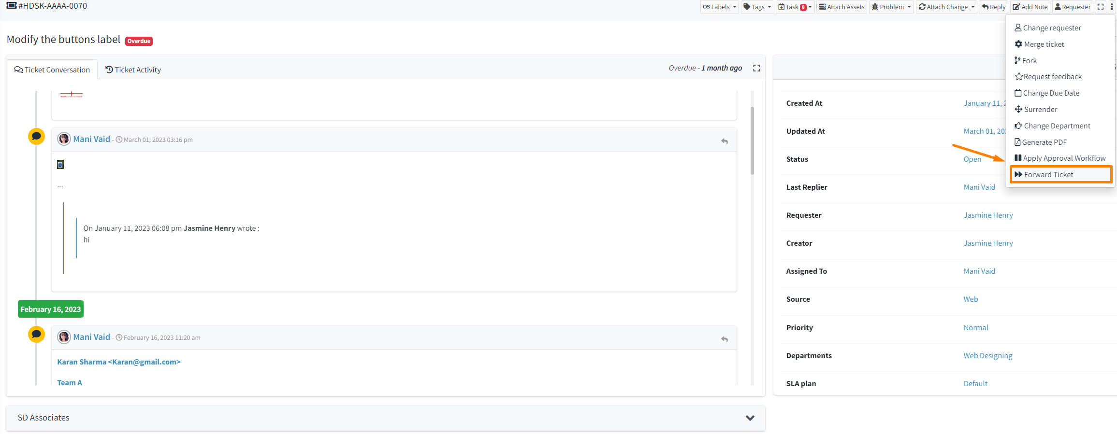Click the reply arrow on March 01 message

pyautogui.click(x=724, y=141)
